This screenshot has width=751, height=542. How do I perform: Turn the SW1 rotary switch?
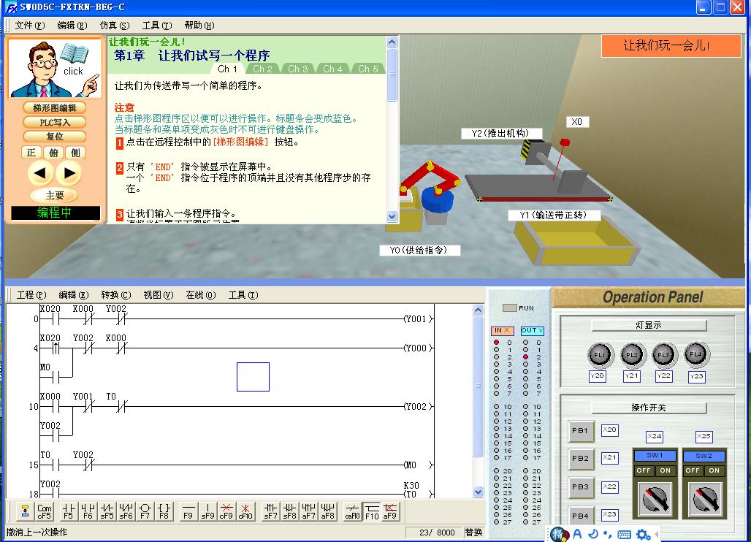coord(655,499)
